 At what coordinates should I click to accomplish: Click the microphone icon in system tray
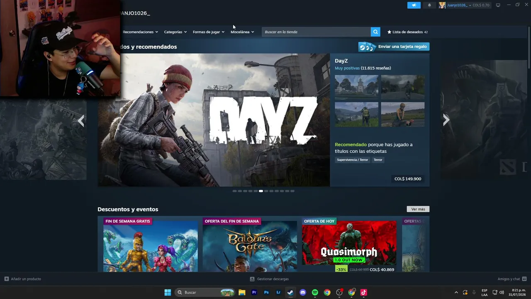click(474, 292)
